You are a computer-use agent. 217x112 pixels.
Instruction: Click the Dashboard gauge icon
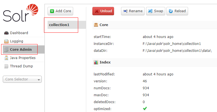(6, 33)
